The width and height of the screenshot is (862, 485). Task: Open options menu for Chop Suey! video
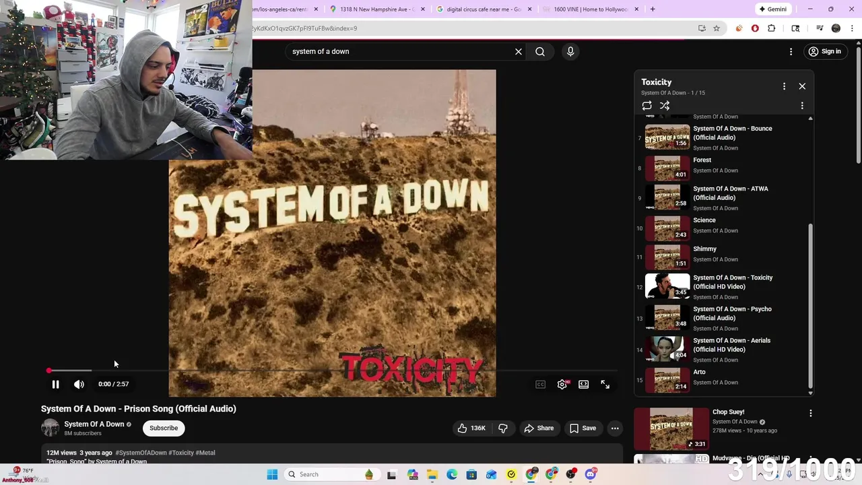tap(811, 413)
